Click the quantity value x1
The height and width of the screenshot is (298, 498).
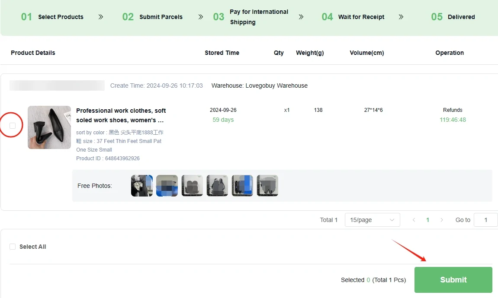click(x=287, y=110)
